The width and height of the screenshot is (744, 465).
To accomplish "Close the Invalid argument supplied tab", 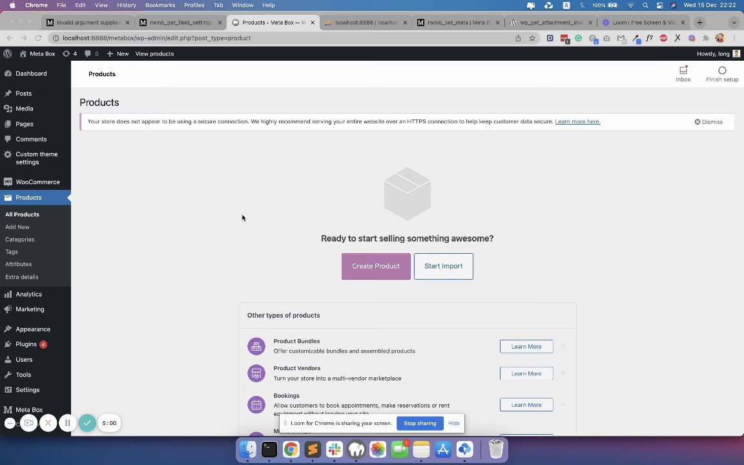I will (127, 23).
